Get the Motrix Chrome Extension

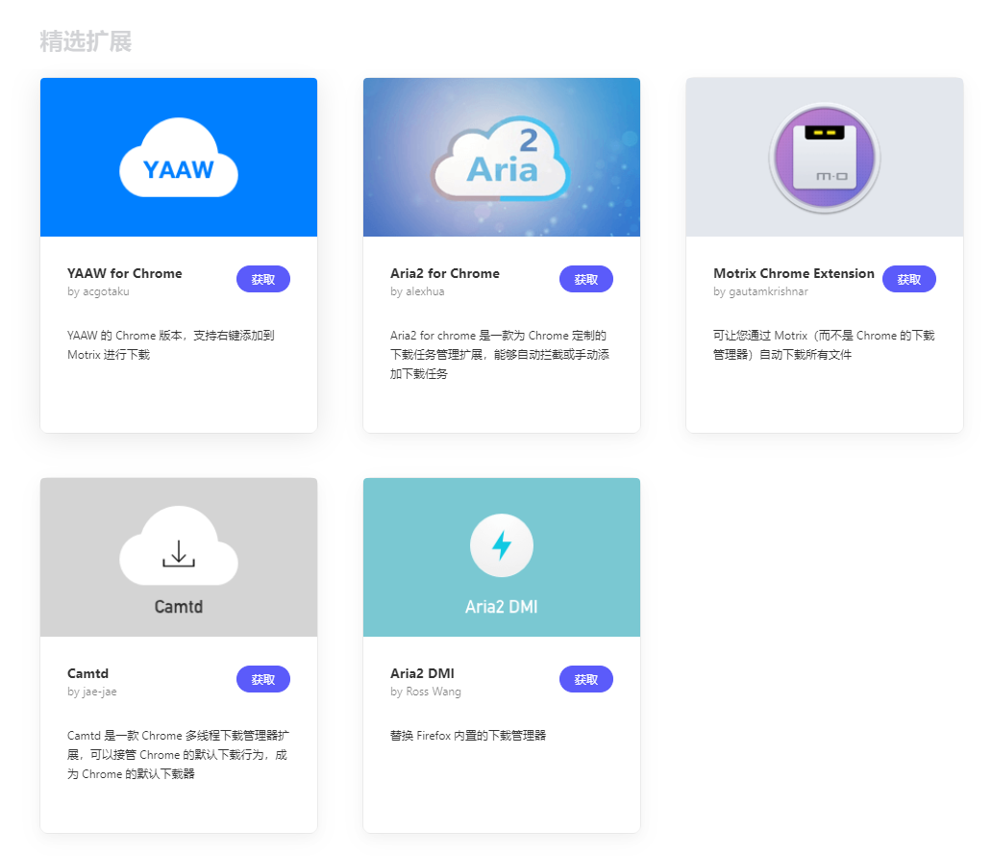click(x=909, y=279)
